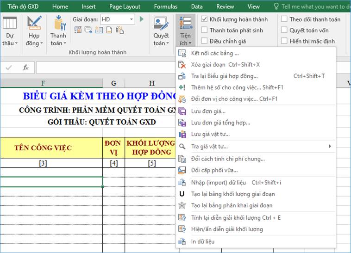Select column G header

[x=113, y=83]
